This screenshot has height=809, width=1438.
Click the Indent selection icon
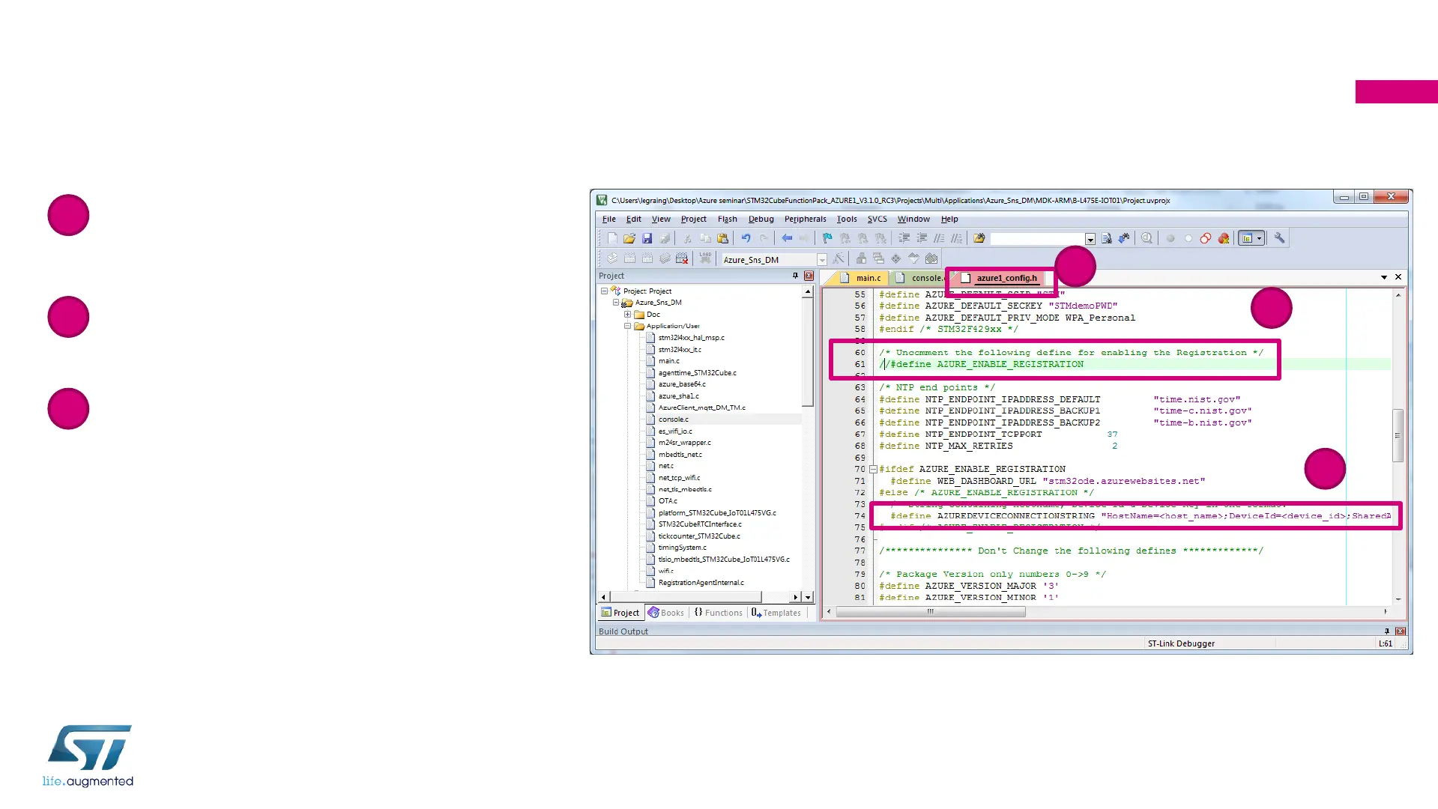904,238
